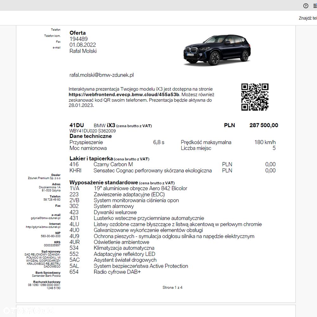Click the 'Znajdź tel' text in the toolbar
The image size is (317, 317).
(x=308, y=18)
